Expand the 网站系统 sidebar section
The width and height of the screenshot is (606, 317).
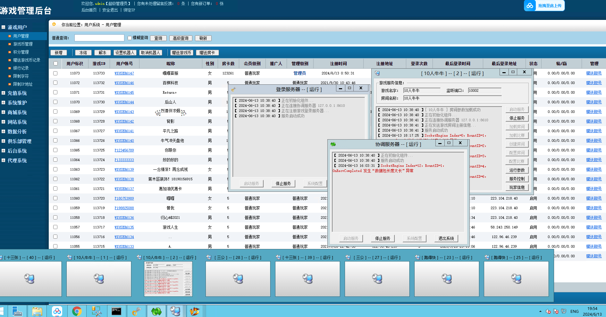click(x=3, y=122)
